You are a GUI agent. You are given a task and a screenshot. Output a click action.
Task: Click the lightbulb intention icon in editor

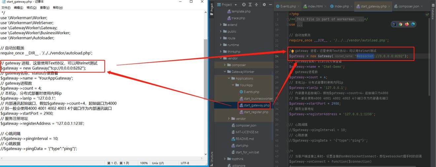click(x=292, y=51)
